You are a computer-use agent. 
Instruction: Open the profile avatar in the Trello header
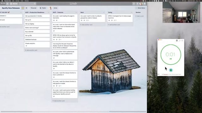[141, 4]
